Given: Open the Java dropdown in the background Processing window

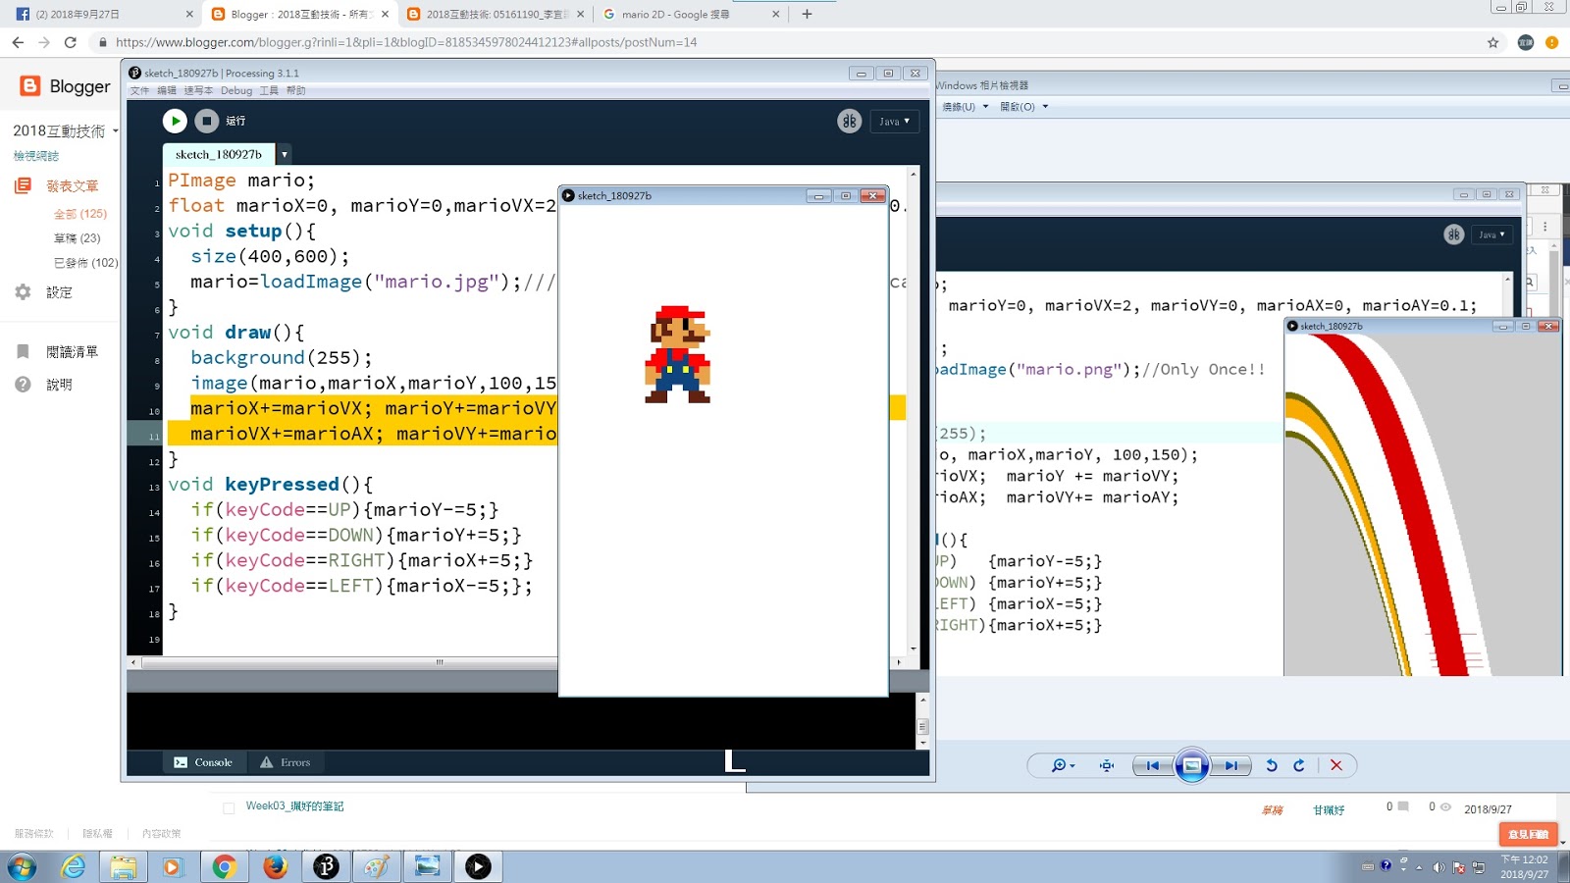Looking at the screenshot, I should (x=1491, y=234).
